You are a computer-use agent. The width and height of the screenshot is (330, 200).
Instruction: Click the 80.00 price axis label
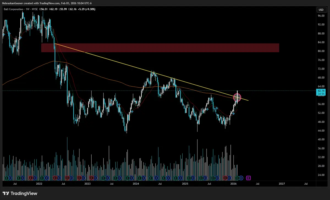(321, 51)
